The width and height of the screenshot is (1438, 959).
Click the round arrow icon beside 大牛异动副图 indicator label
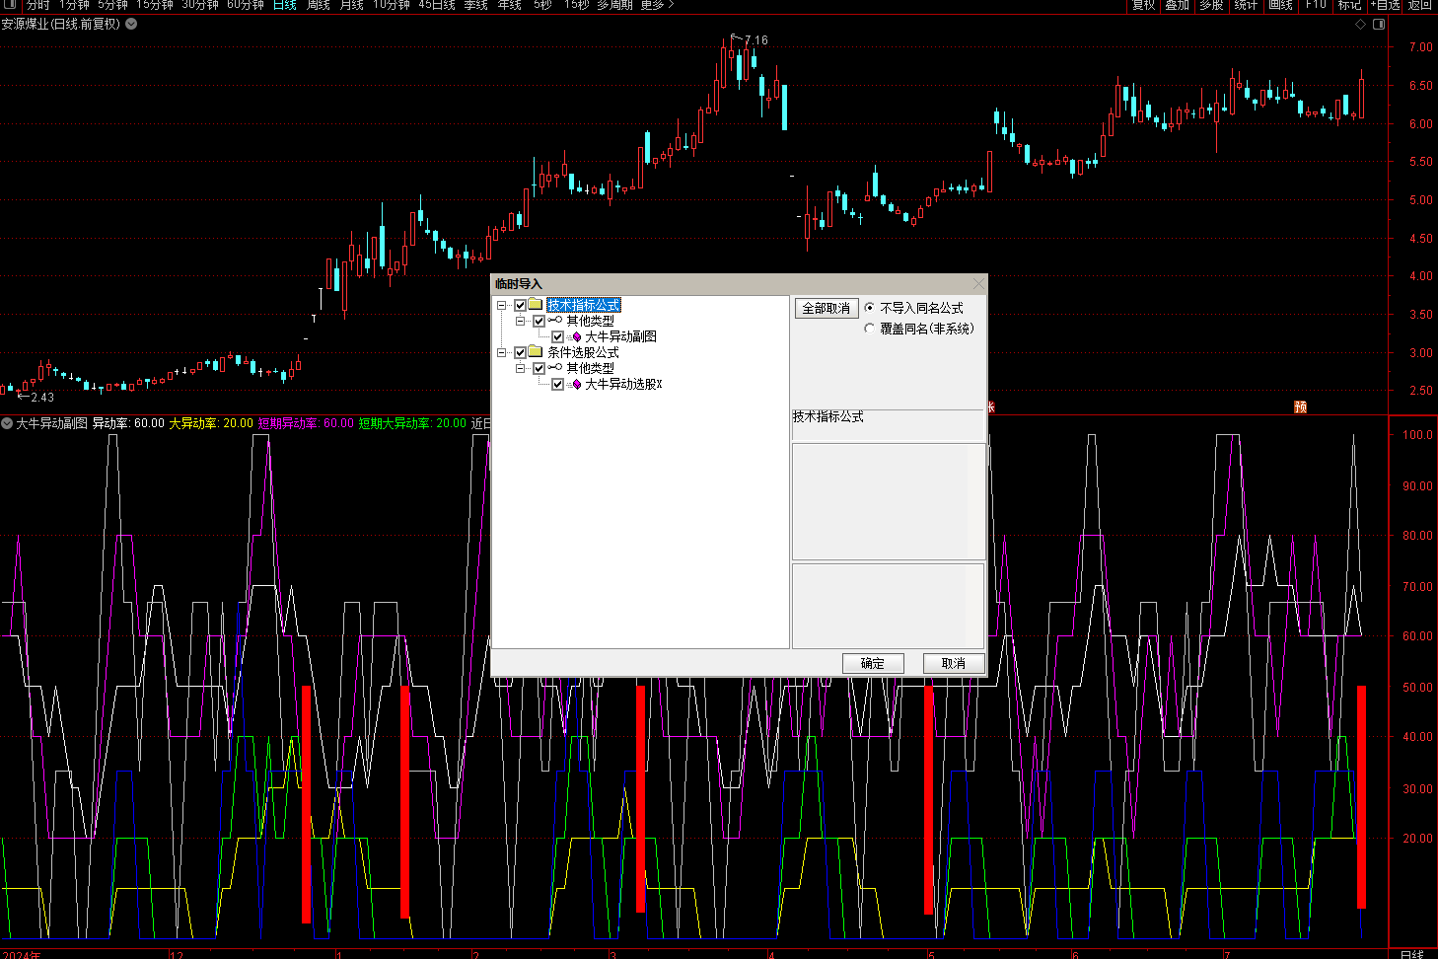8,423
